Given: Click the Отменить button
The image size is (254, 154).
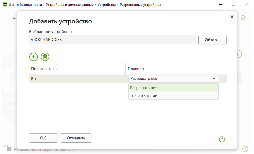Looking at the screenshot, I should [x=76, y=138].
